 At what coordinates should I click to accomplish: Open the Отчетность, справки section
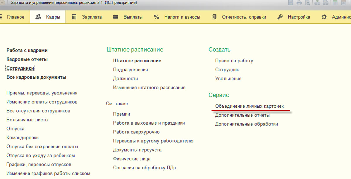pos(244,17)
